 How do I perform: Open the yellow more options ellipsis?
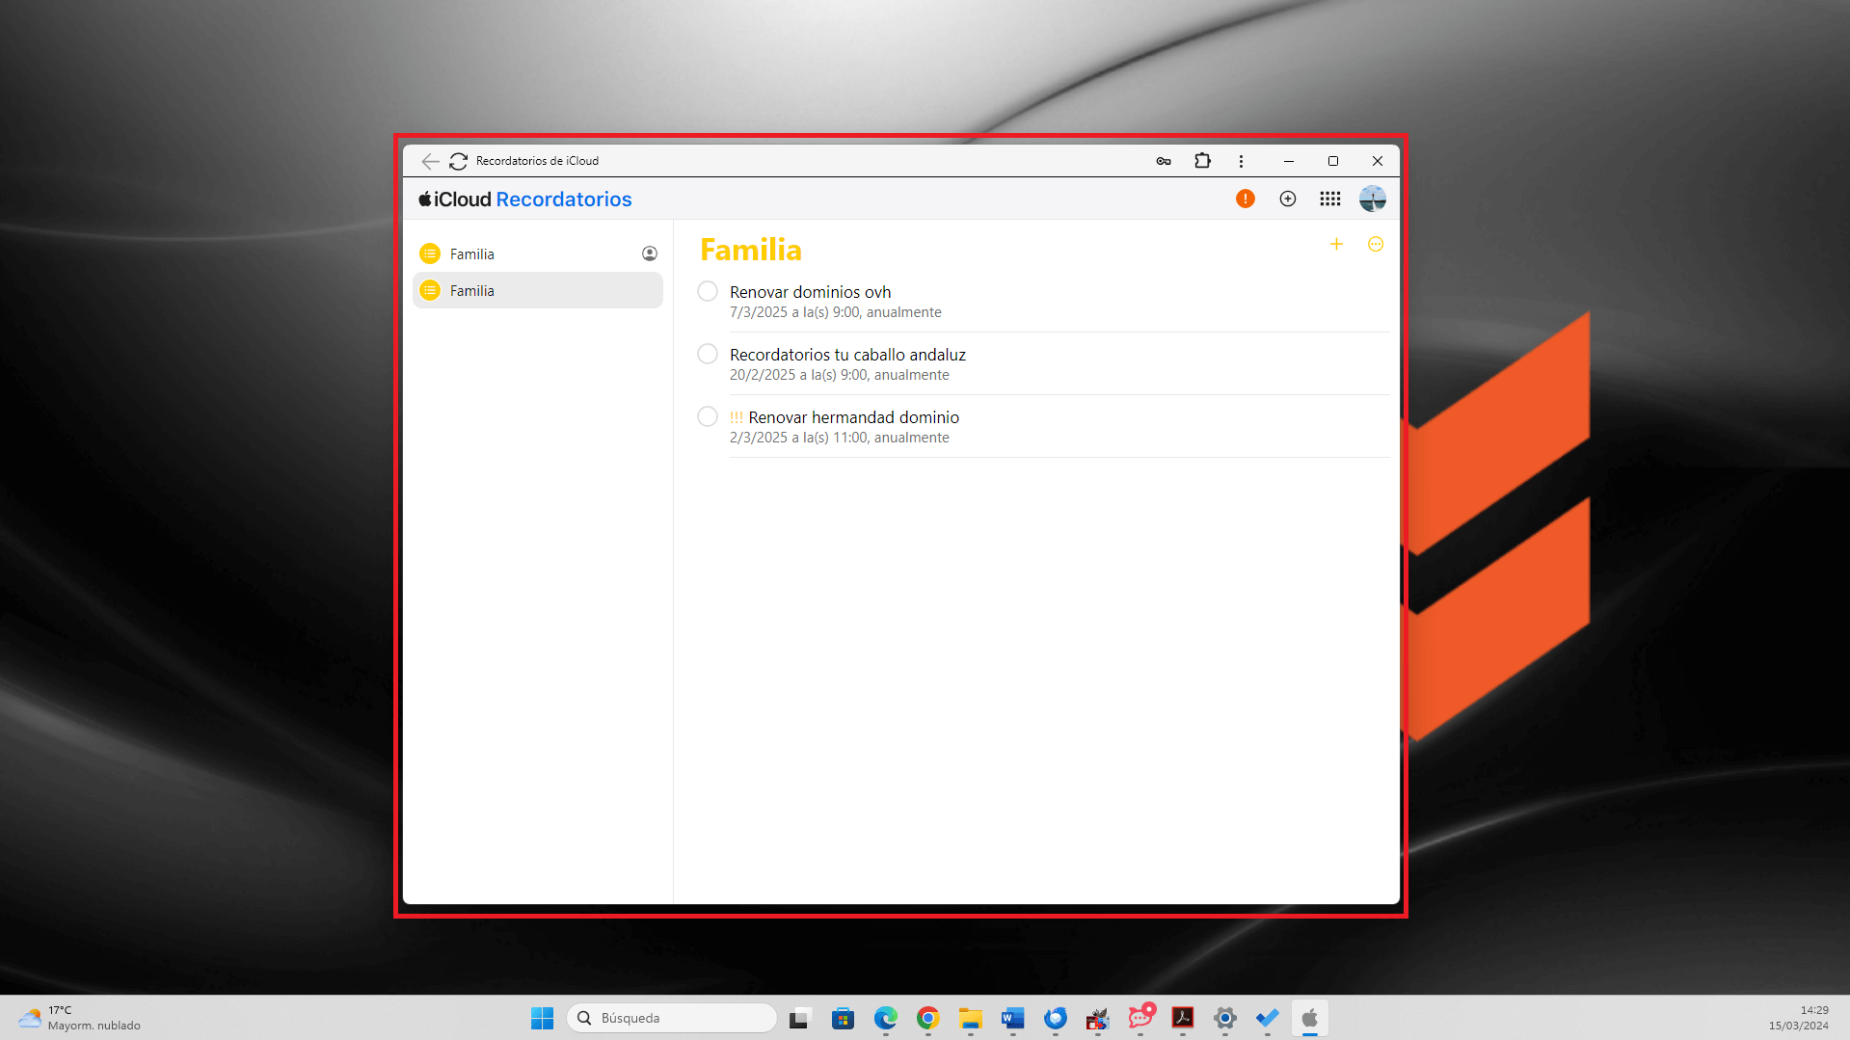coord(1376,244)
